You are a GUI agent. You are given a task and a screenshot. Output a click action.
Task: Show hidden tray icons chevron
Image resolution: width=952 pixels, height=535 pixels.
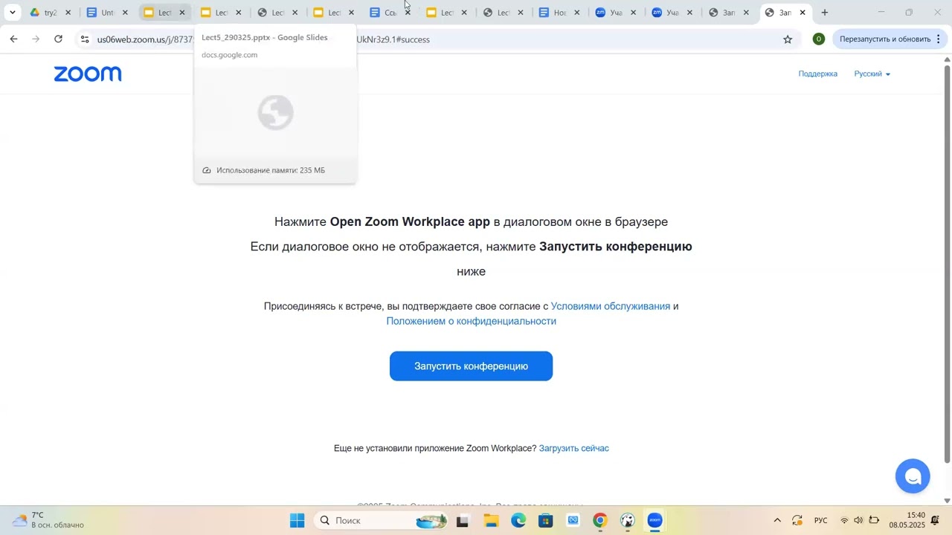[777, 521]
